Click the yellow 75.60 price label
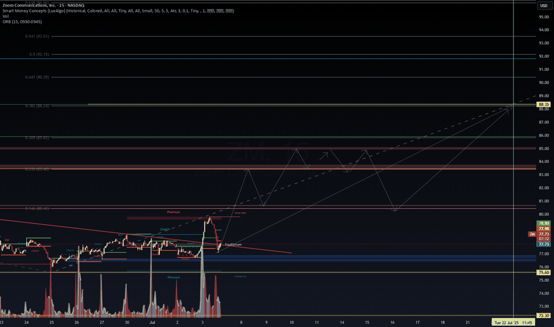Screen dimensions: 554x327 click(543, 272)
